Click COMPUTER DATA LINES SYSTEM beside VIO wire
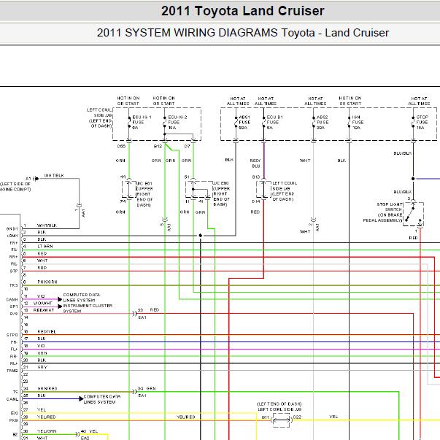440x440 pixels. click(x=82, y=298)
